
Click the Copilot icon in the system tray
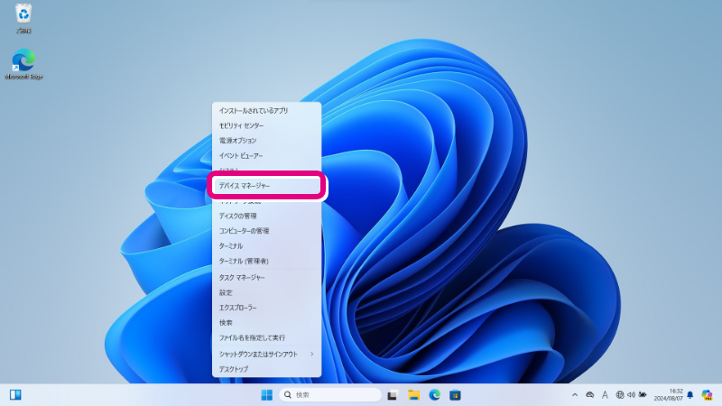point(707,395)
